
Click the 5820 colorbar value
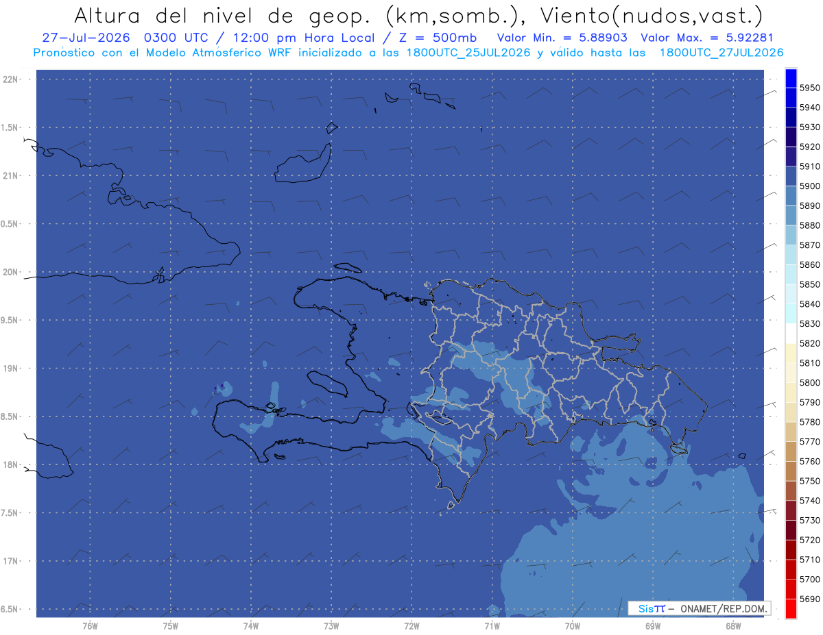click(810, 343)
